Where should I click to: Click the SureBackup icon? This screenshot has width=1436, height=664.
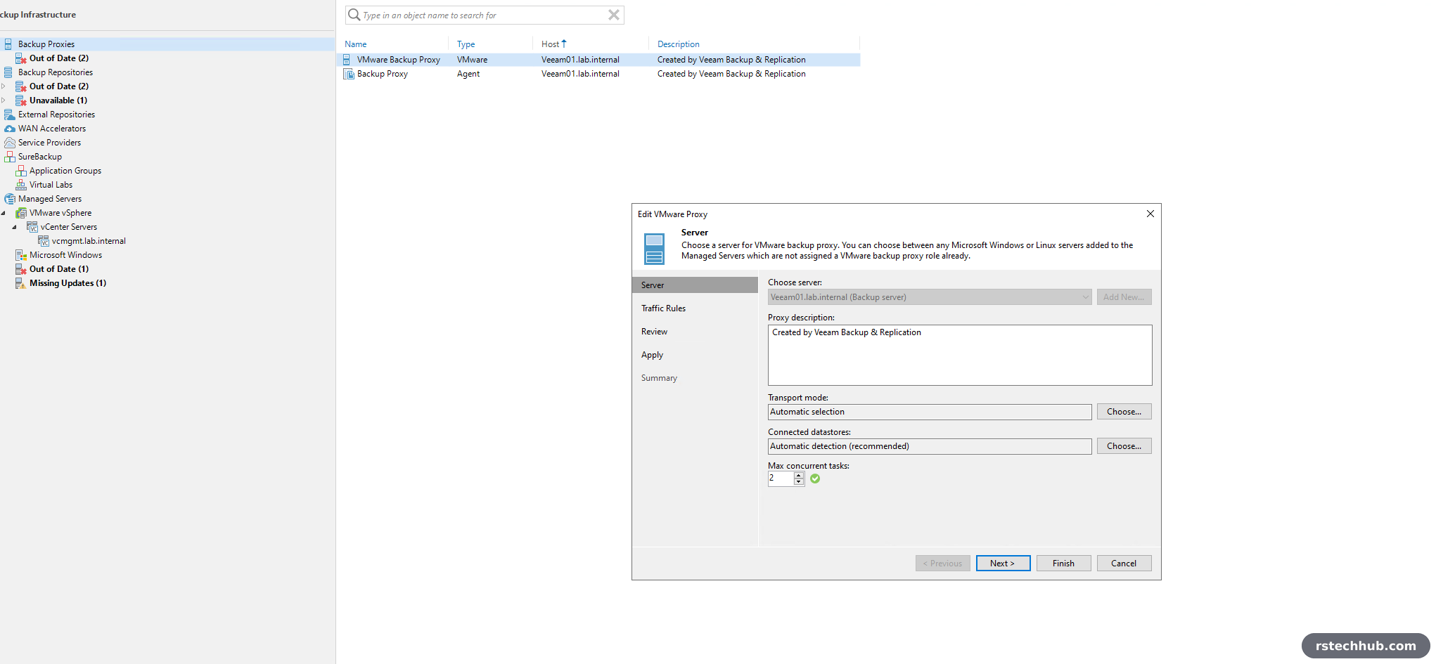click(x=9, y=157)
